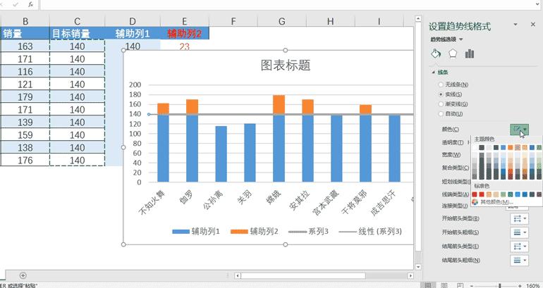Pick light green swatch in standard colors
Screen dimensions: 543x288
coord(504,194)
